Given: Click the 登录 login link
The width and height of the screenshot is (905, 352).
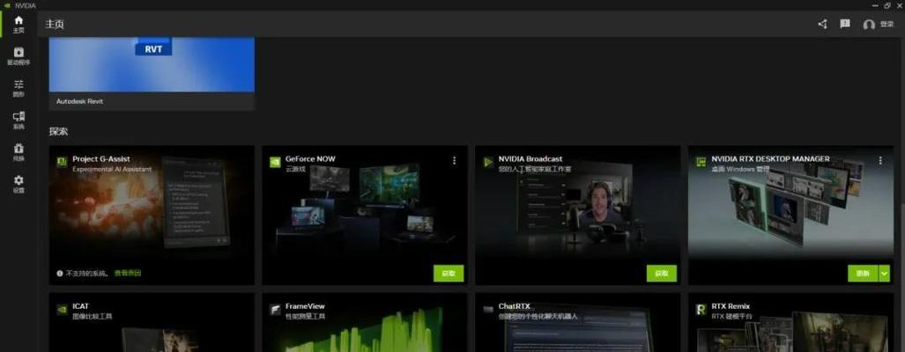Looking at the screenshot, I should [886, 25].
